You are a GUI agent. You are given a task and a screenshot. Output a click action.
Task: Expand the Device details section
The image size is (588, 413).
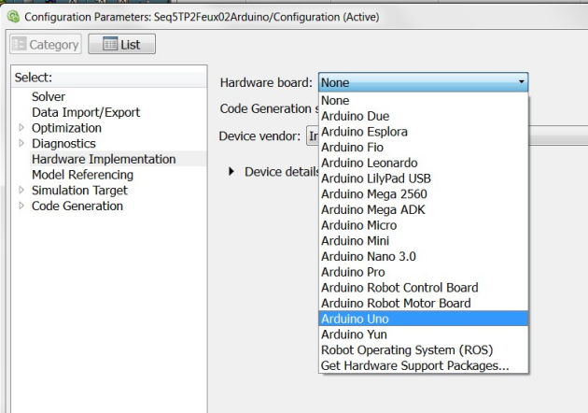tap(231, 172)
